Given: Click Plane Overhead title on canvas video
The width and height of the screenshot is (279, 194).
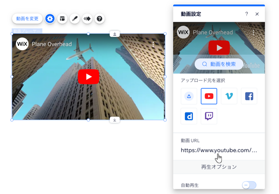Looking at the screenshot, I should click(52, 44).
